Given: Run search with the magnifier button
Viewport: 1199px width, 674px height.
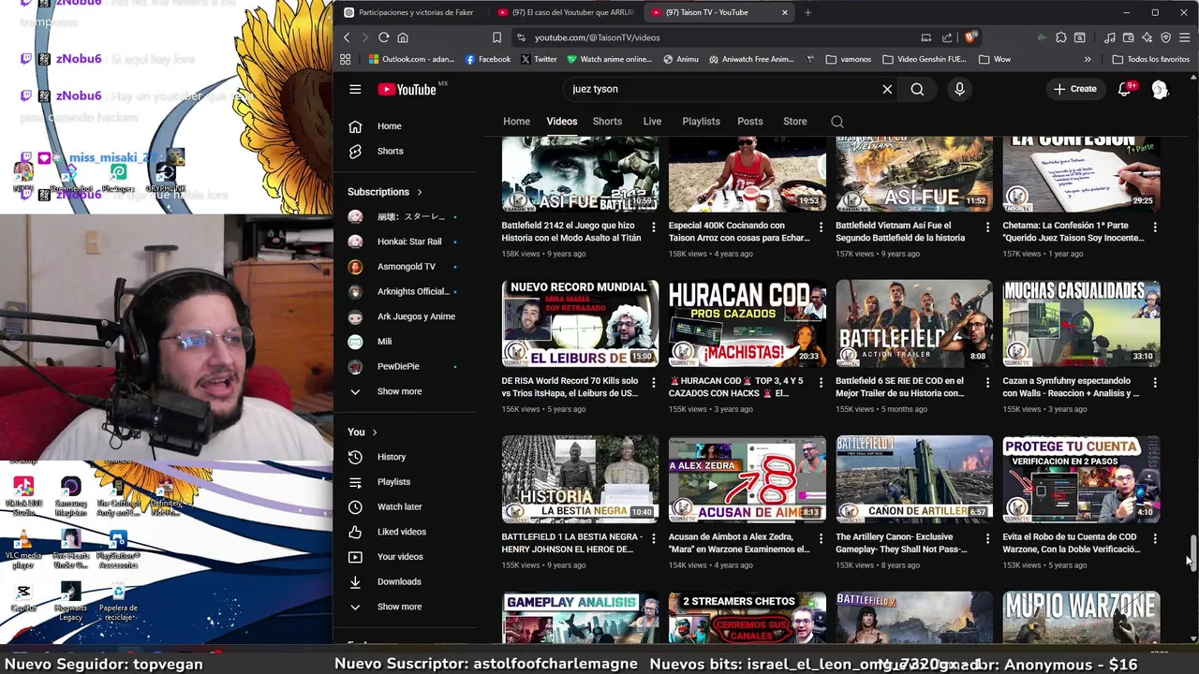Looking at the screenshot, I should coord(917,89).
